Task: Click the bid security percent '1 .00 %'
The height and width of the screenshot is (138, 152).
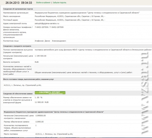Action: [x=39, y=97]
